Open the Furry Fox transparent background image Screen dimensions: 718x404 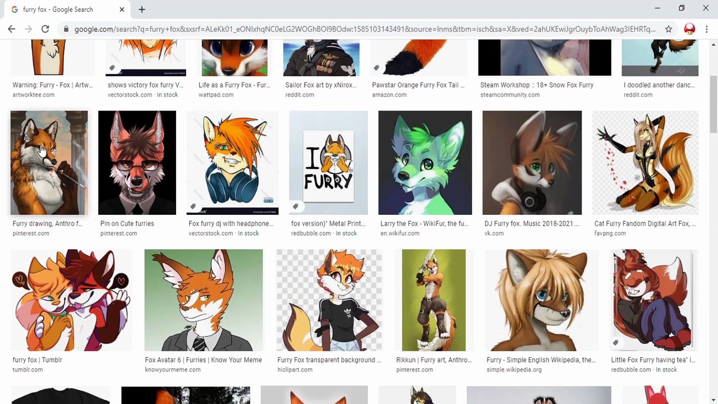point(329,300)
